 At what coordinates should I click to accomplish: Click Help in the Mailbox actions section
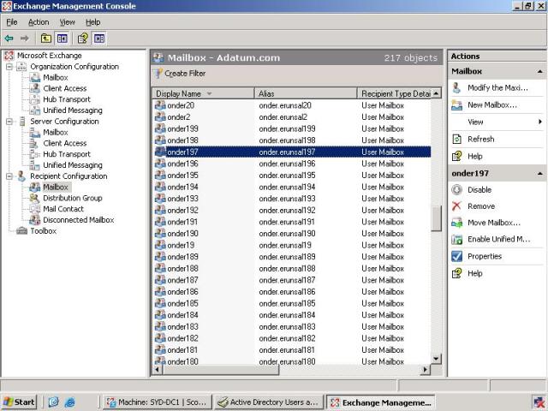tap(475, 156)
